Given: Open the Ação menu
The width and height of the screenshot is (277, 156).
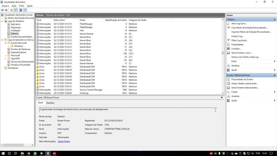Looking at the screenshot, I should click(14, 6).
